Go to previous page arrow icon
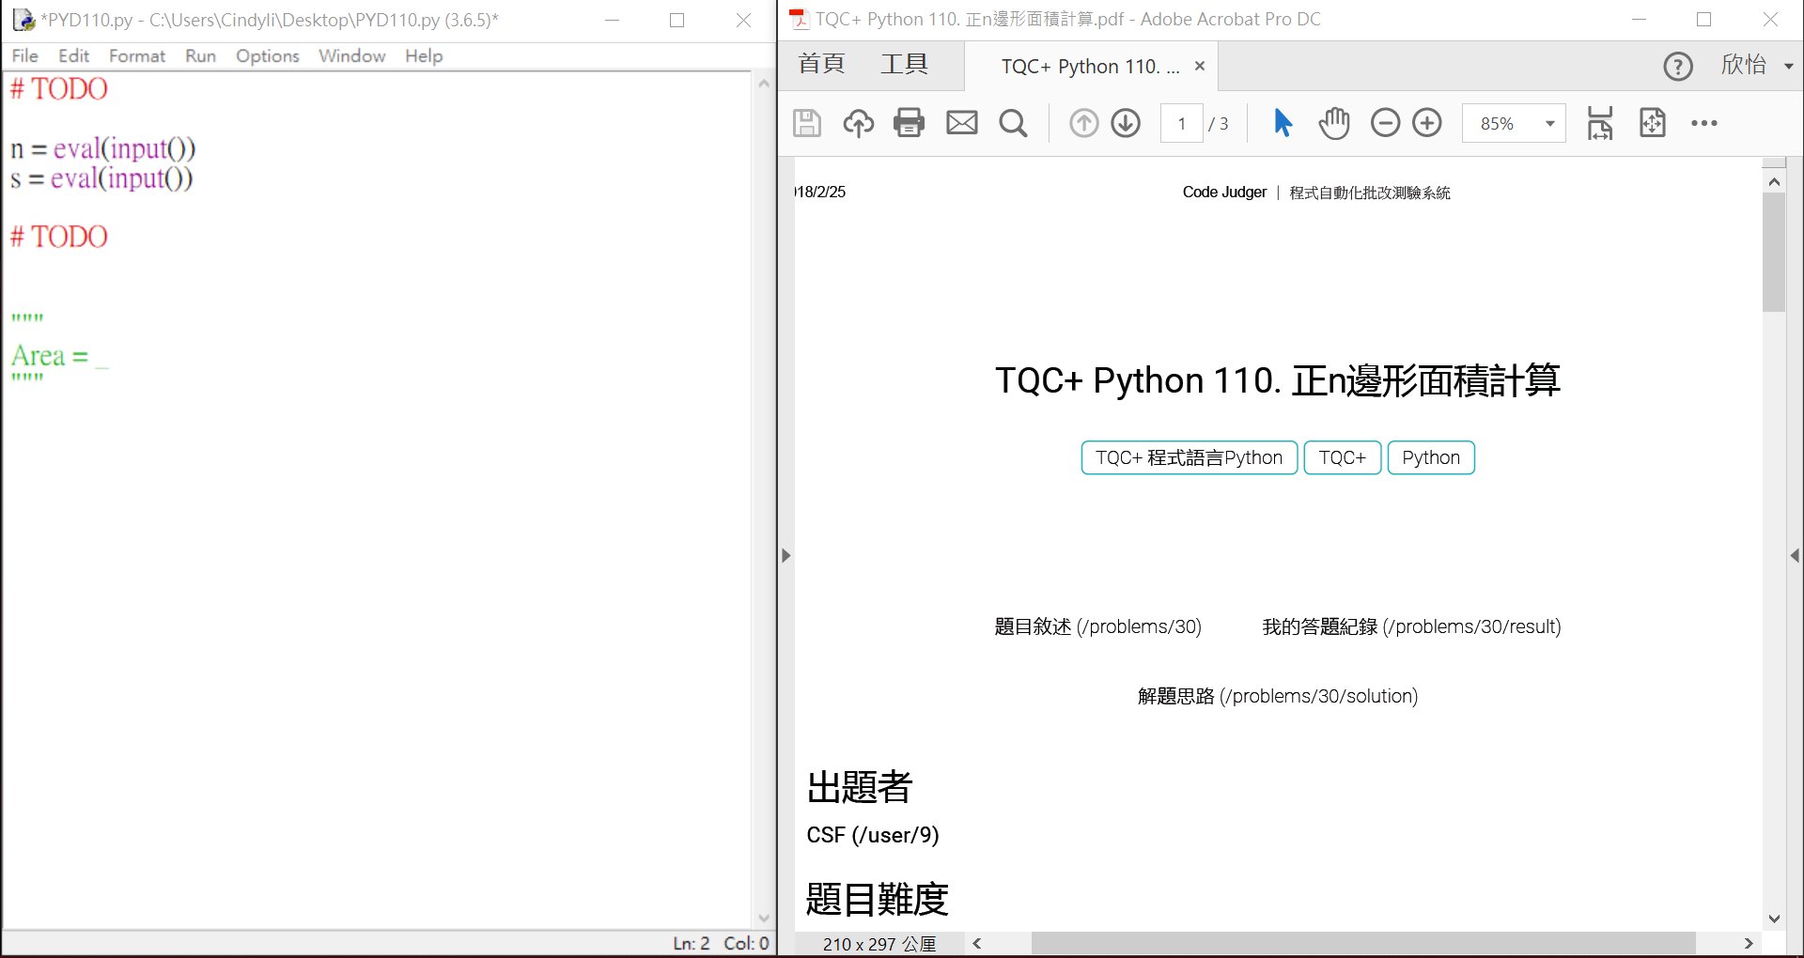The image size is (1804, 958). tap(1083, 123)
